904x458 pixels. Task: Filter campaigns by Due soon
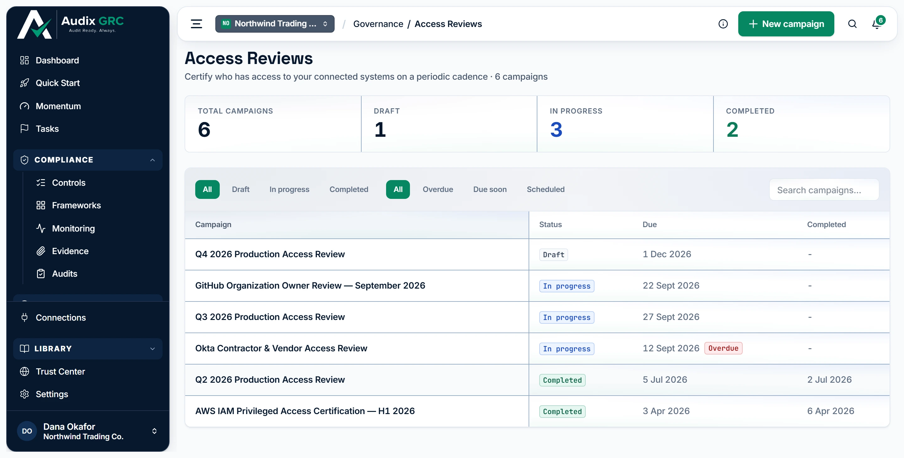pyautogui.click(x=490, y=189)
